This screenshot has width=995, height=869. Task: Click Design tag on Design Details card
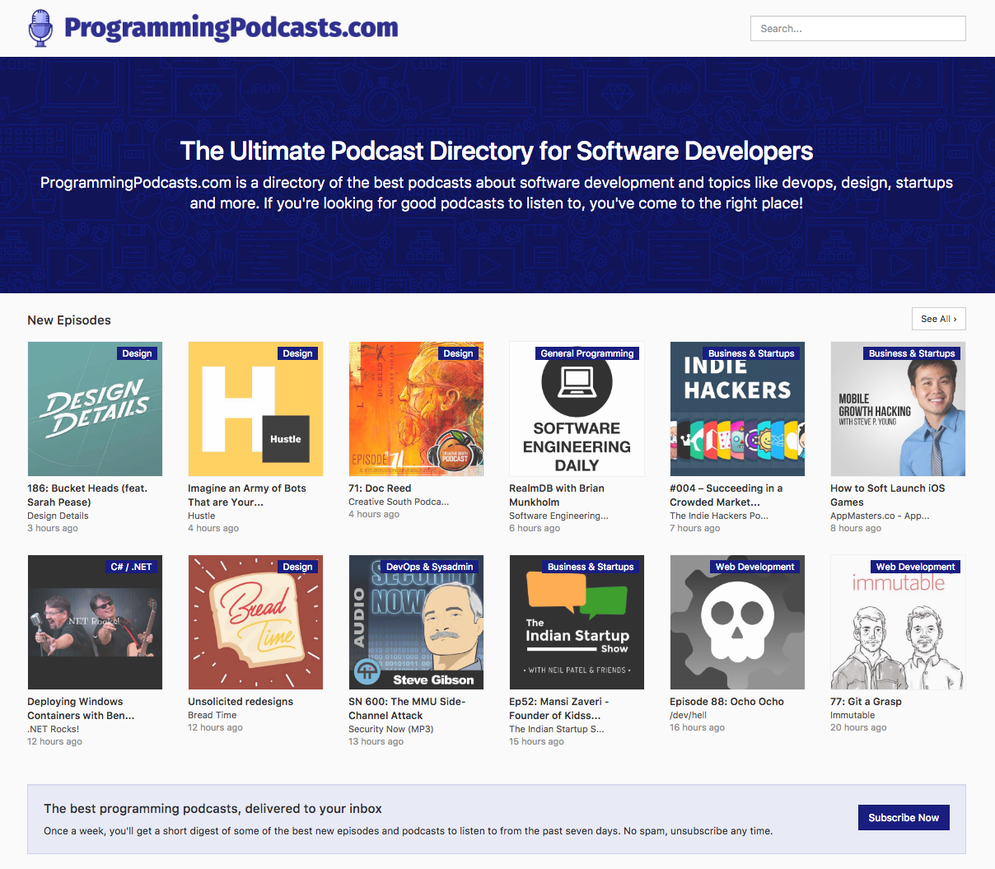point(137,353)
